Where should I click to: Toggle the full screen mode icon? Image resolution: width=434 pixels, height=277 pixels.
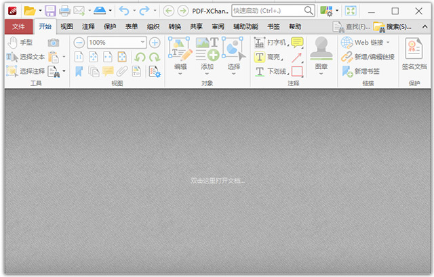pyautogui.click(x=350, y=11)
